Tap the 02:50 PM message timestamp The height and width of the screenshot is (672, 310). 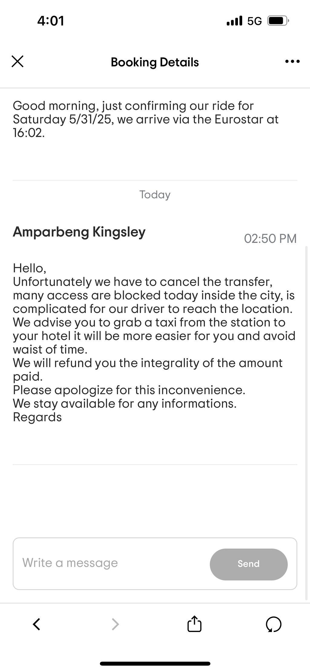(270, 238)
